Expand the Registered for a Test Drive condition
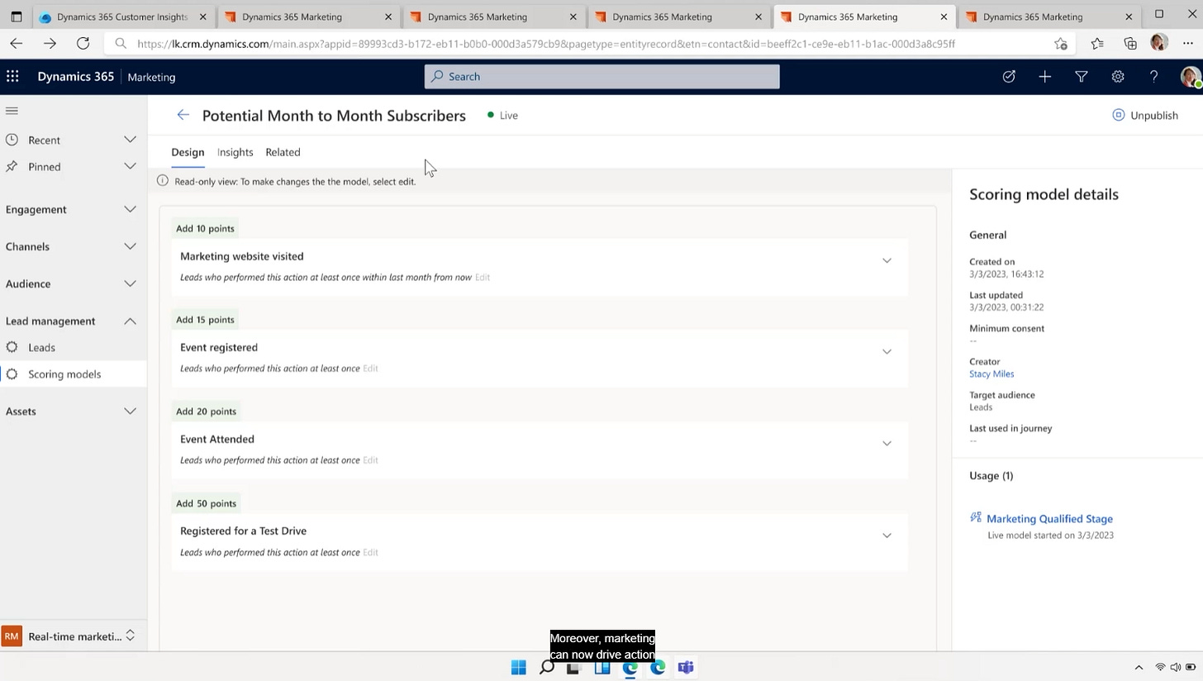Screen dimensions: 1203x681 click(887, 536)
